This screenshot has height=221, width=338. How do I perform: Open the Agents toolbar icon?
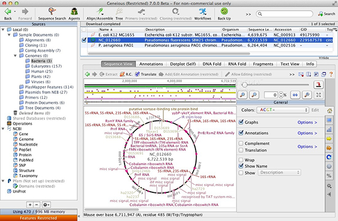click(74, 11)
